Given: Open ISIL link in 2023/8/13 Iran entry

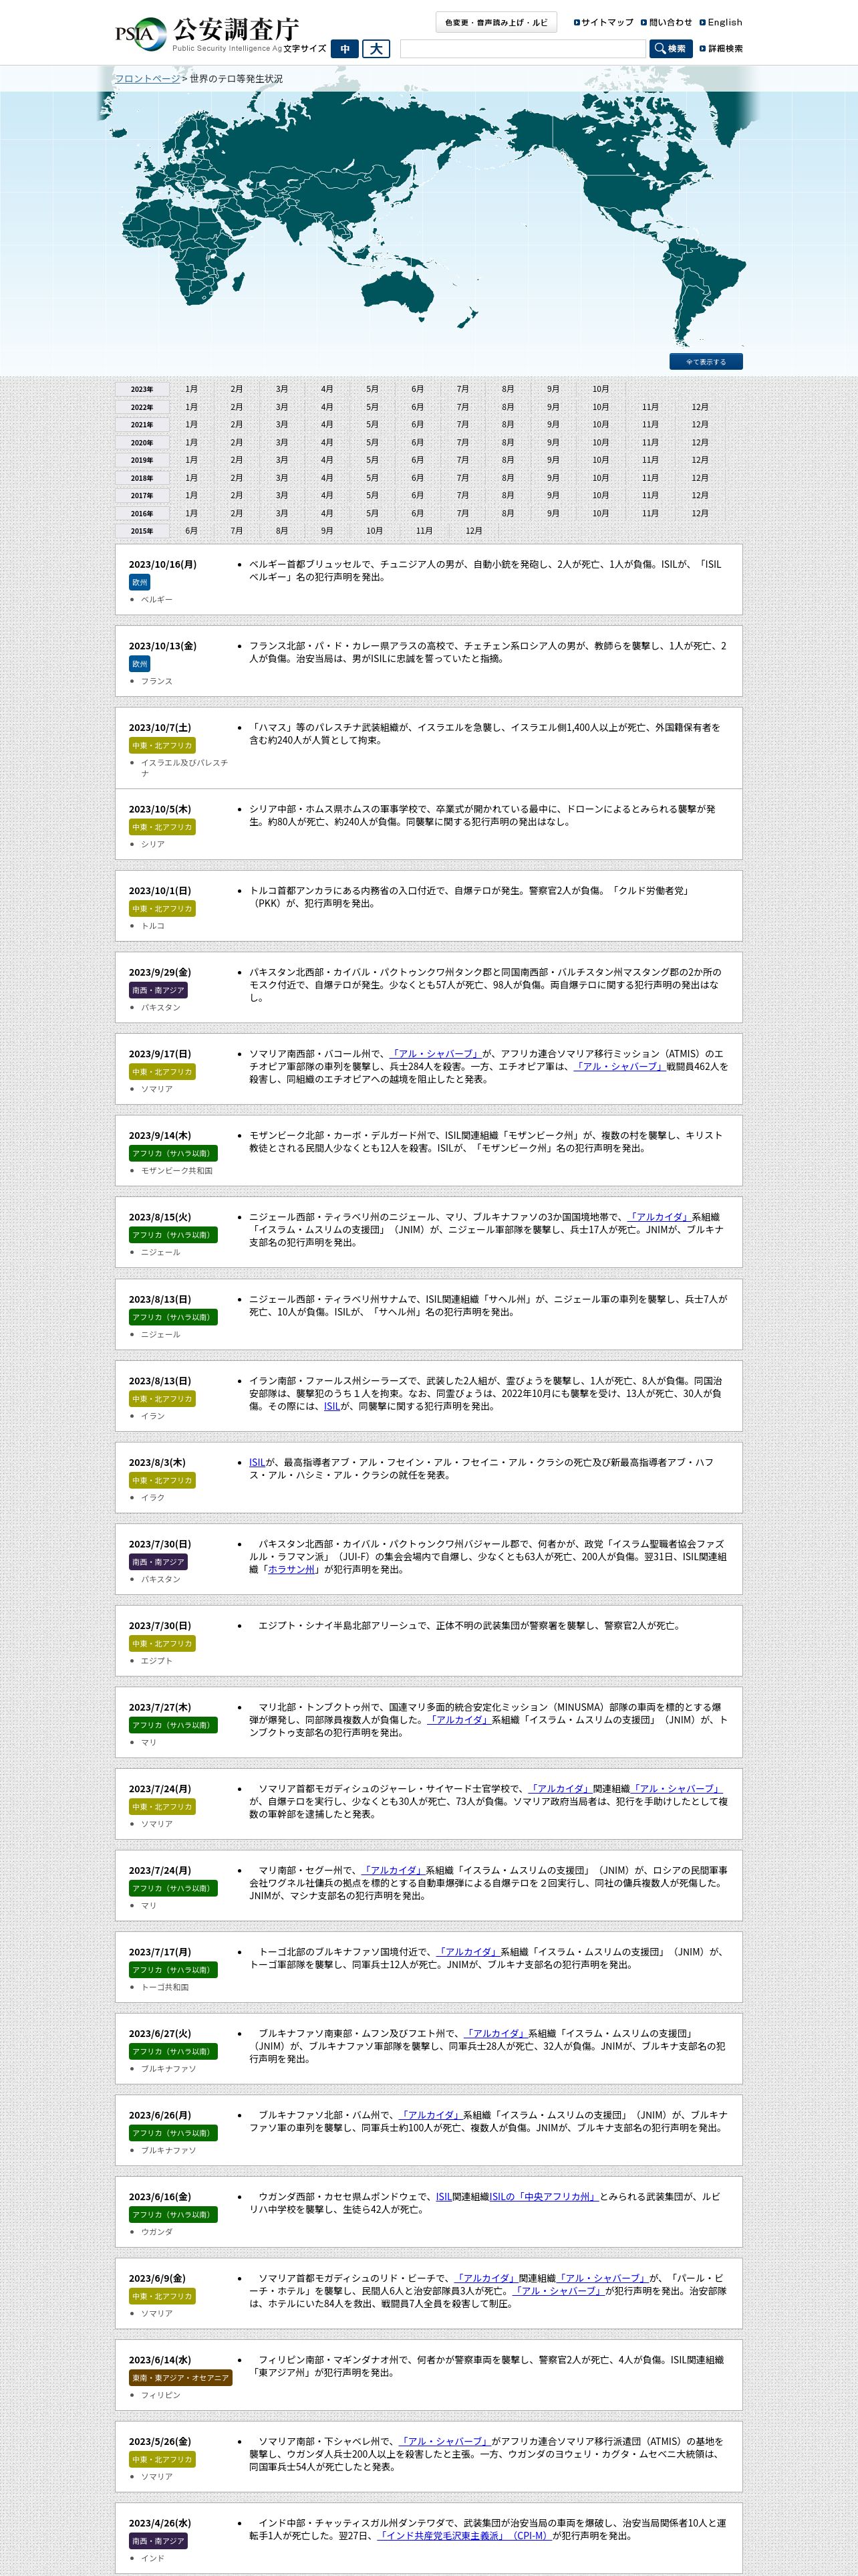Looking at the screenshot, I should pos(331,1406).
